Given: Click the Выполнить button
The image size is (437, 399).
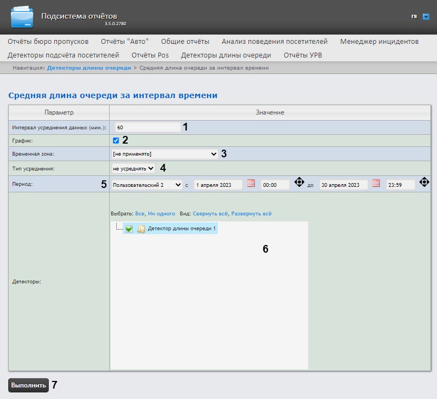Looking at the screenshot, I should [x=29, y=385].
